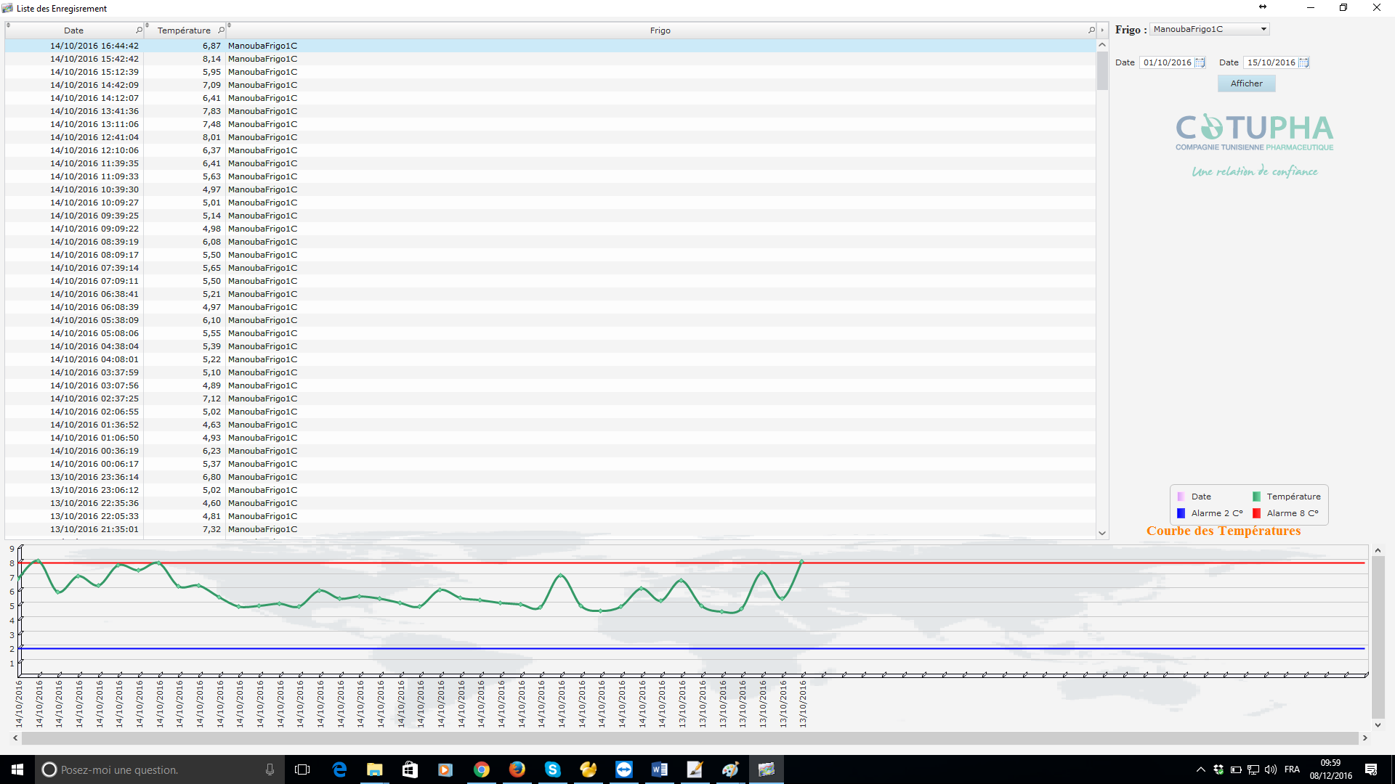Click the Alarme 8 C° red legend swatch
The height and width of the screenshot is (784, 1395).
[x=1256, y=513]
